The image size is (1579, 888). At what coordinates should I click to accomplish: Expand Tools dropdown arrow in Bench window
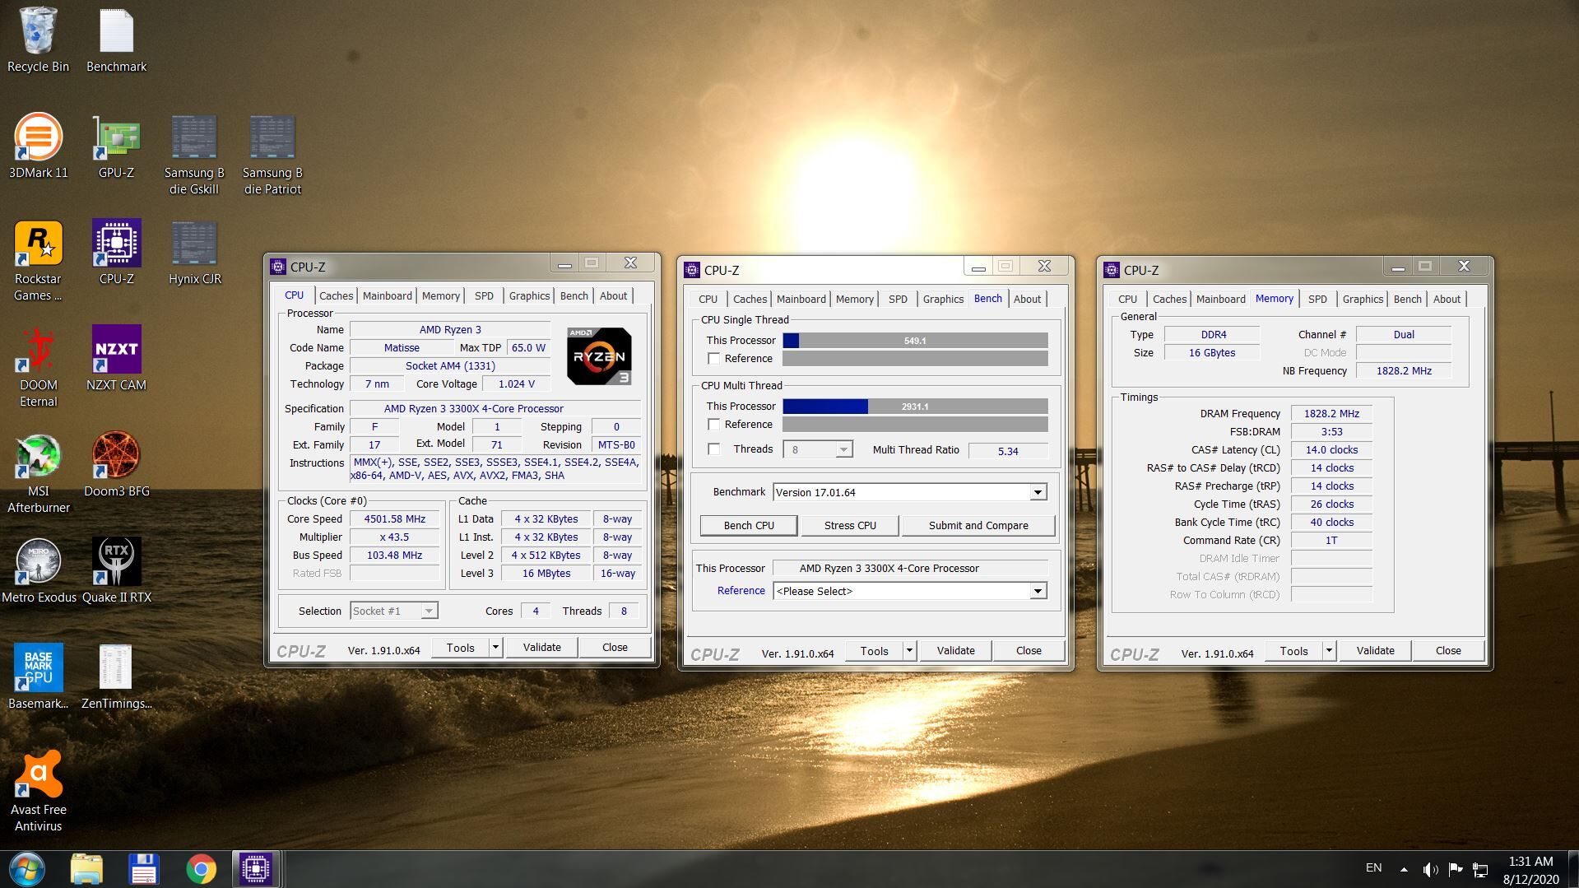(x=909, y=651)
